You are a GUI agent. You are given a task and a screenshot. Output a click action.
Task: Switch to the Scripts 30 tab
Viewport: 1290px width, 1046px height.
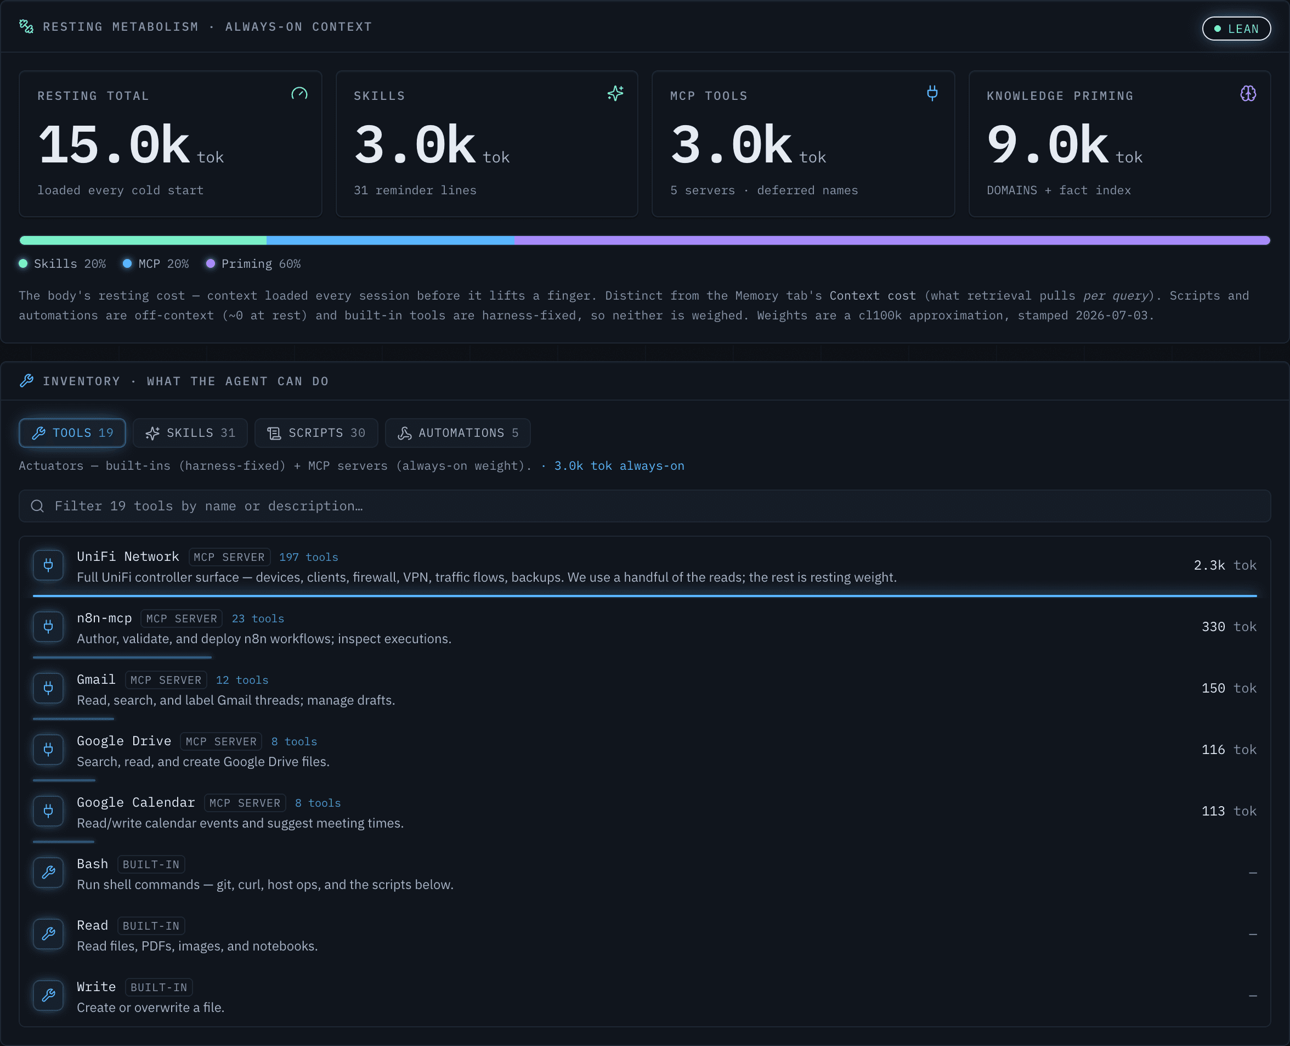pos(316,432)
